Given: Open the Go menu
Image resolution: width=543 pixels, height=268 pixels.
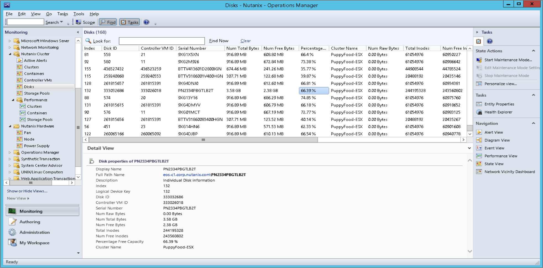Looking at the screenshot, I should coord(49,14).
